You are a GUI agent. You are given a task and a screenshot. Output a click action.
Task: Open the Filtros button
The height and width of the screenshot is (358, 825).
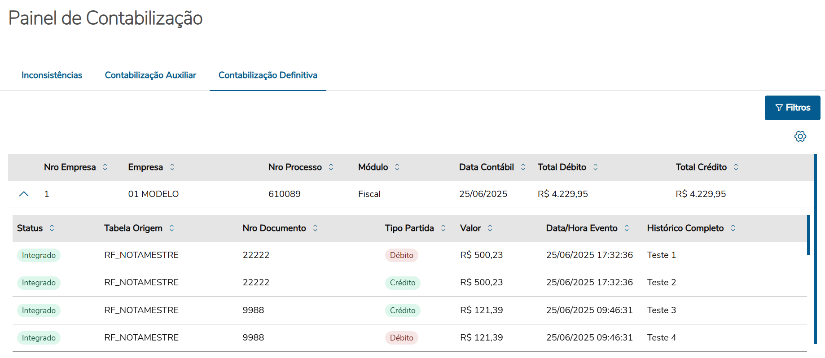click(x=793, y=108)
